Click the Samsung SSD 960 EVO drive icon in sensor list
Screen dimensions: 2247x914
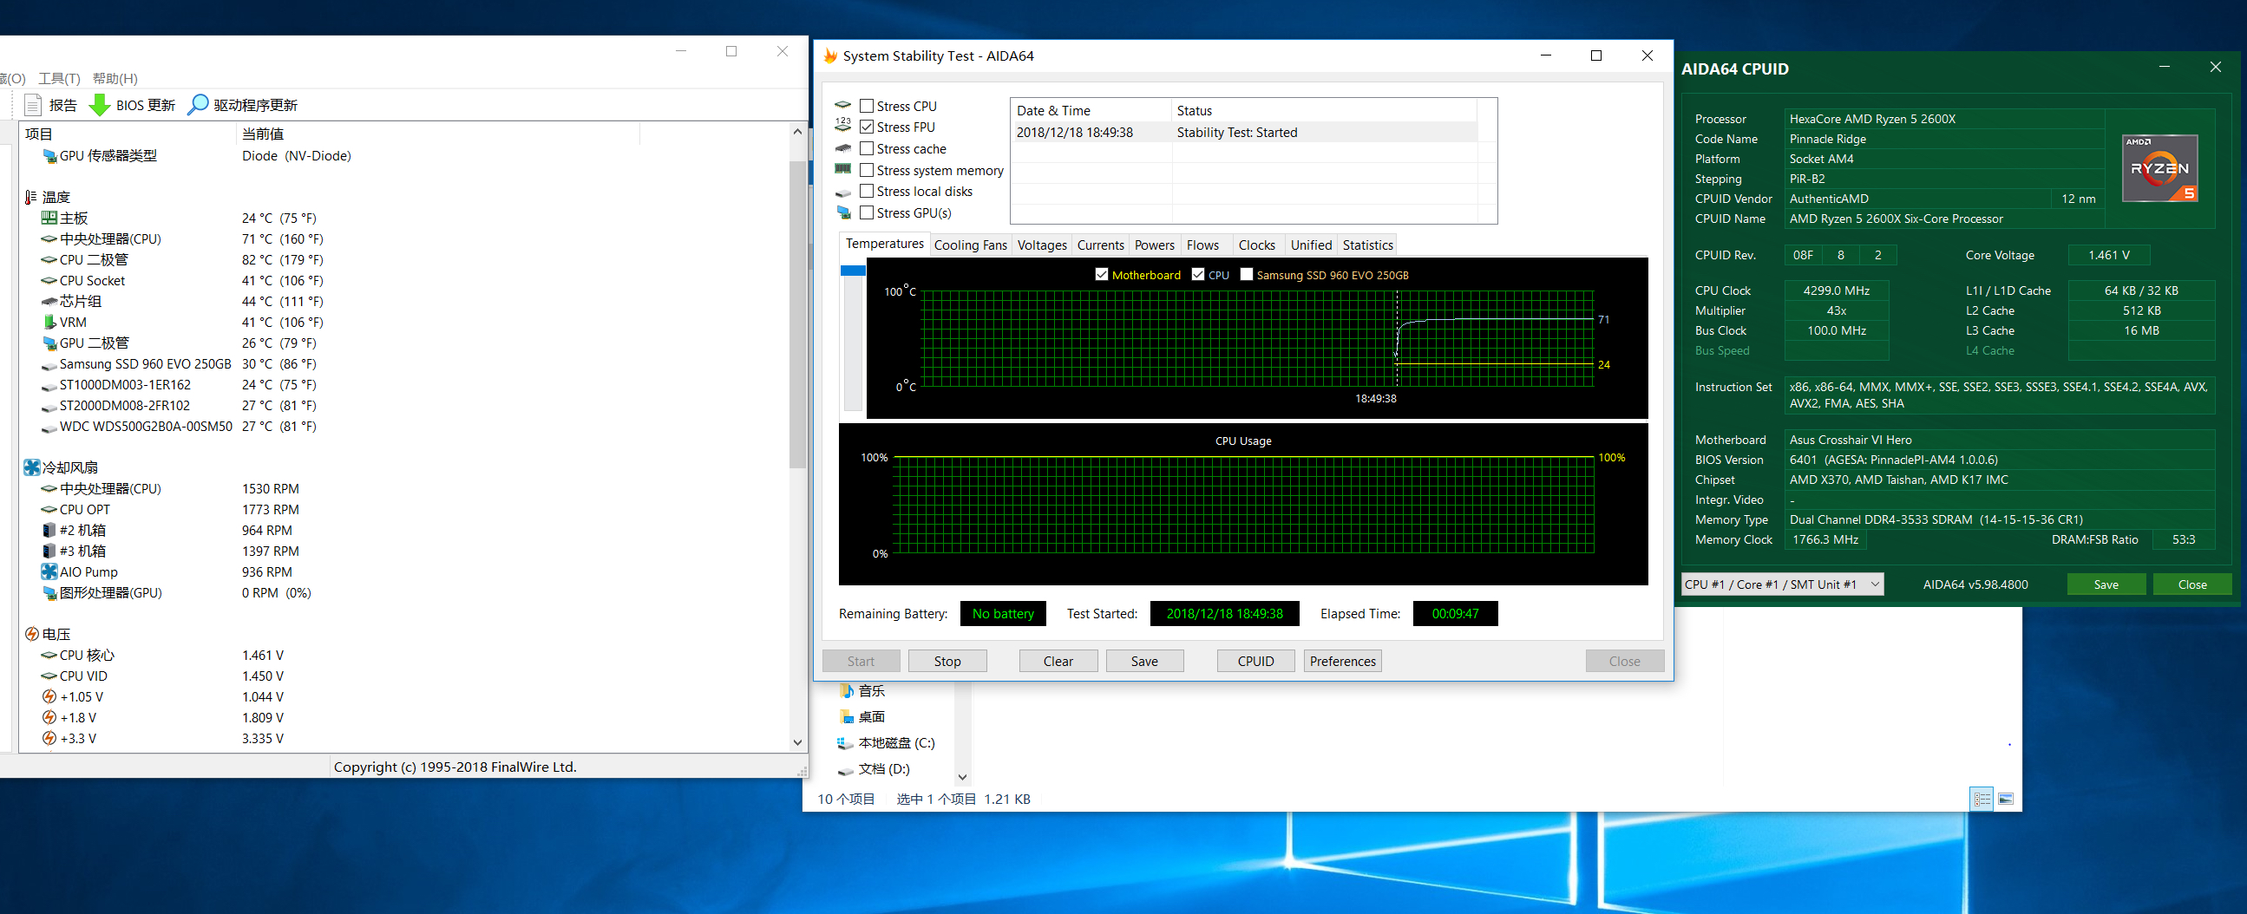49,364
